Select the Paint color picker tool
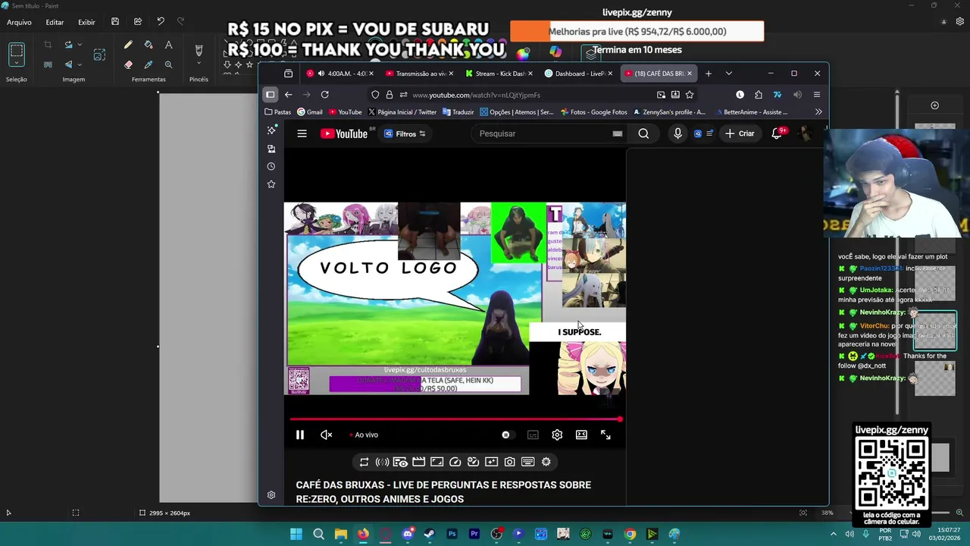970x546 pixels. coord(149,65)
